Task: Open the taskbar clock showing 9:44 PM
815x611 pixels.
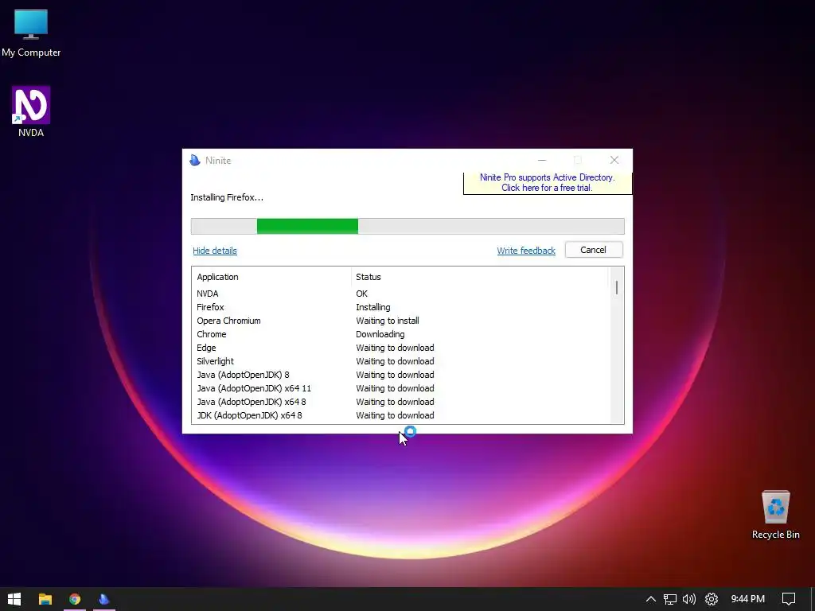Action: (x=747, y=599)
